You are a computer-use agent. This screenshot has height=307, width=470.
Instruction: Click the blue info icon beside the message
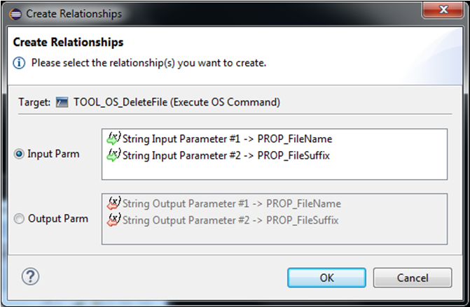[x=20, y=63]
